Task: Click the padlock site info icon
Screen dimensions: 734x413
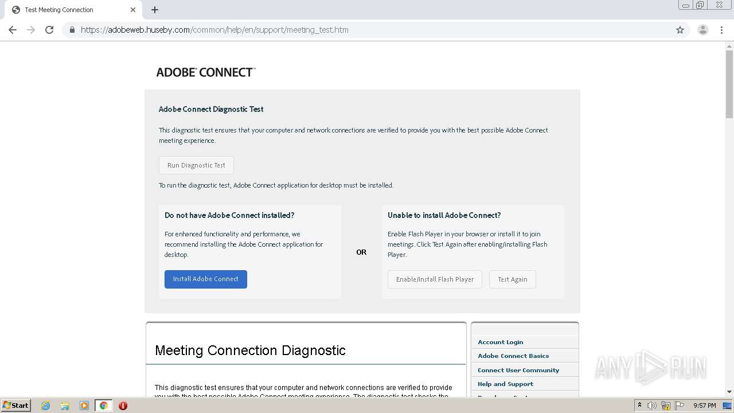Action: [x=72, y=30]
